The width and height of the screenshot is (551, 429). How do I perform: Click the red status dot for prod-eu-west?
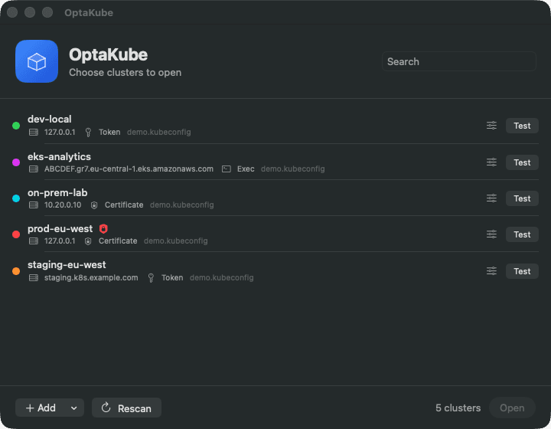pyautogui.click(x=16, y=234)
